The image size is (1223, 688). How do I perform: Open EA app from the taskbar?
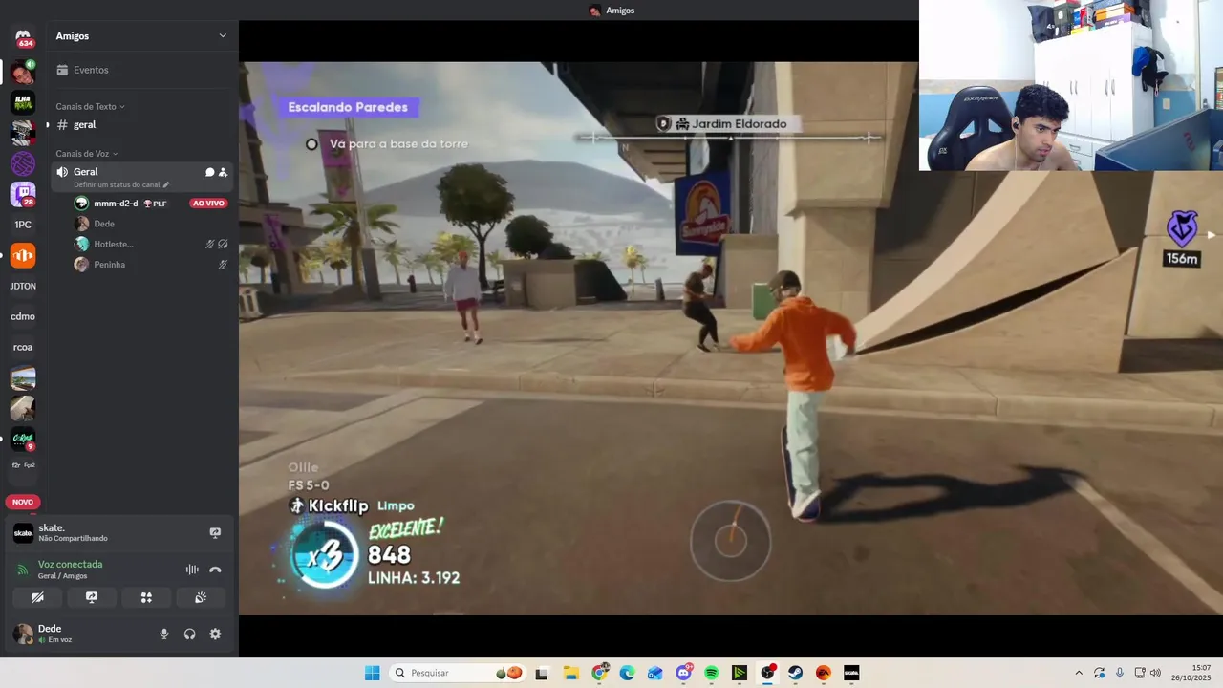[824, 673]
